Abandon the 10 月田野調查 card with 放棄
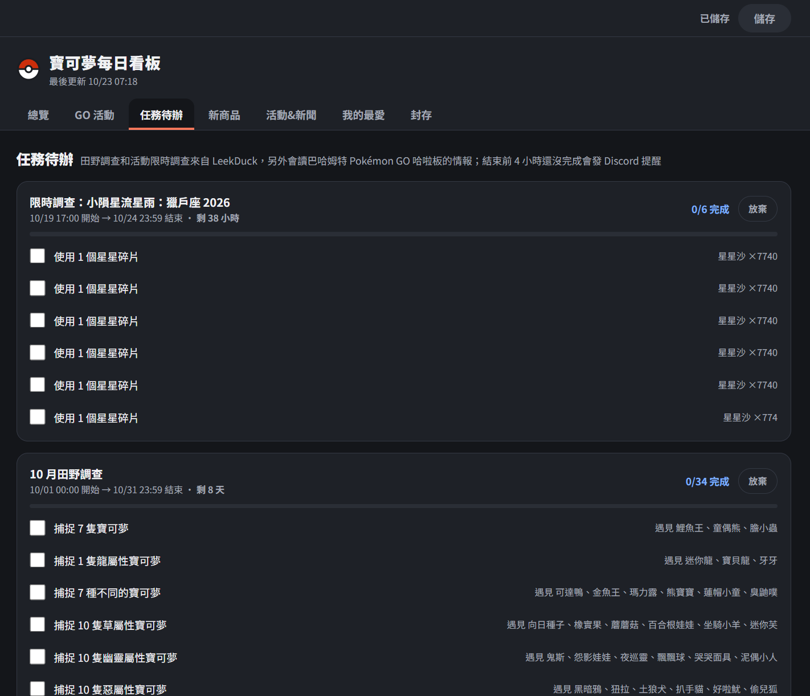The width and height of the screenshot is (810, 696). pos(758,481)
